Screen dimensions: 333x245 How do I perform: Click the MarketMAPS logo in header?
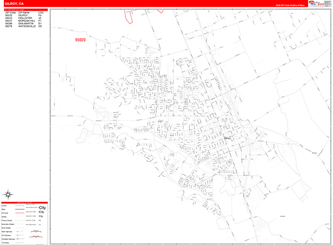[316, 3]
